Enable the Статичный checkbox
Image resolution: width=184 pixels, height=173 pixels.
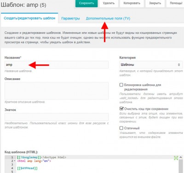121,128
